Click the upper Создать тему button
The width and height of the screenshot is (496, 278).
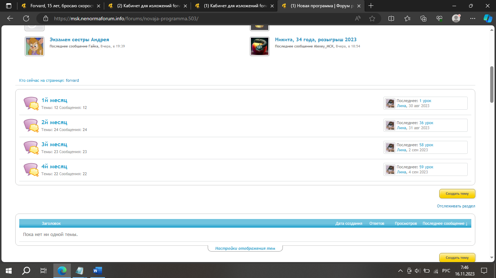click(x=457, y=194)
